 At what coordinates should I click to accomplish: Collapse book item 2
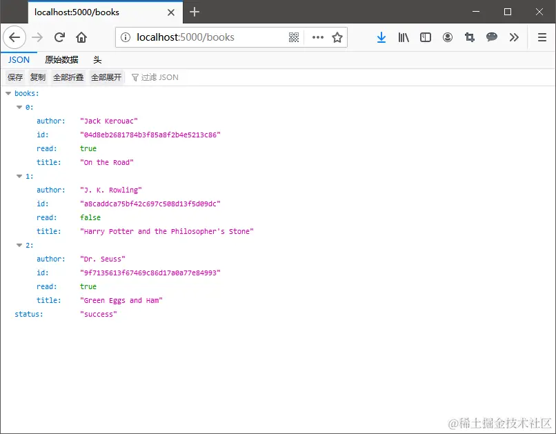pos(19,246)
